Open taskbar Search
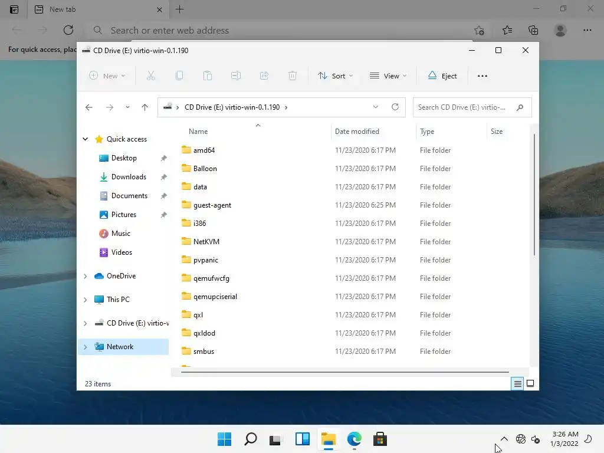This screenshot has height=453, width=604. (x=251, y=439)
